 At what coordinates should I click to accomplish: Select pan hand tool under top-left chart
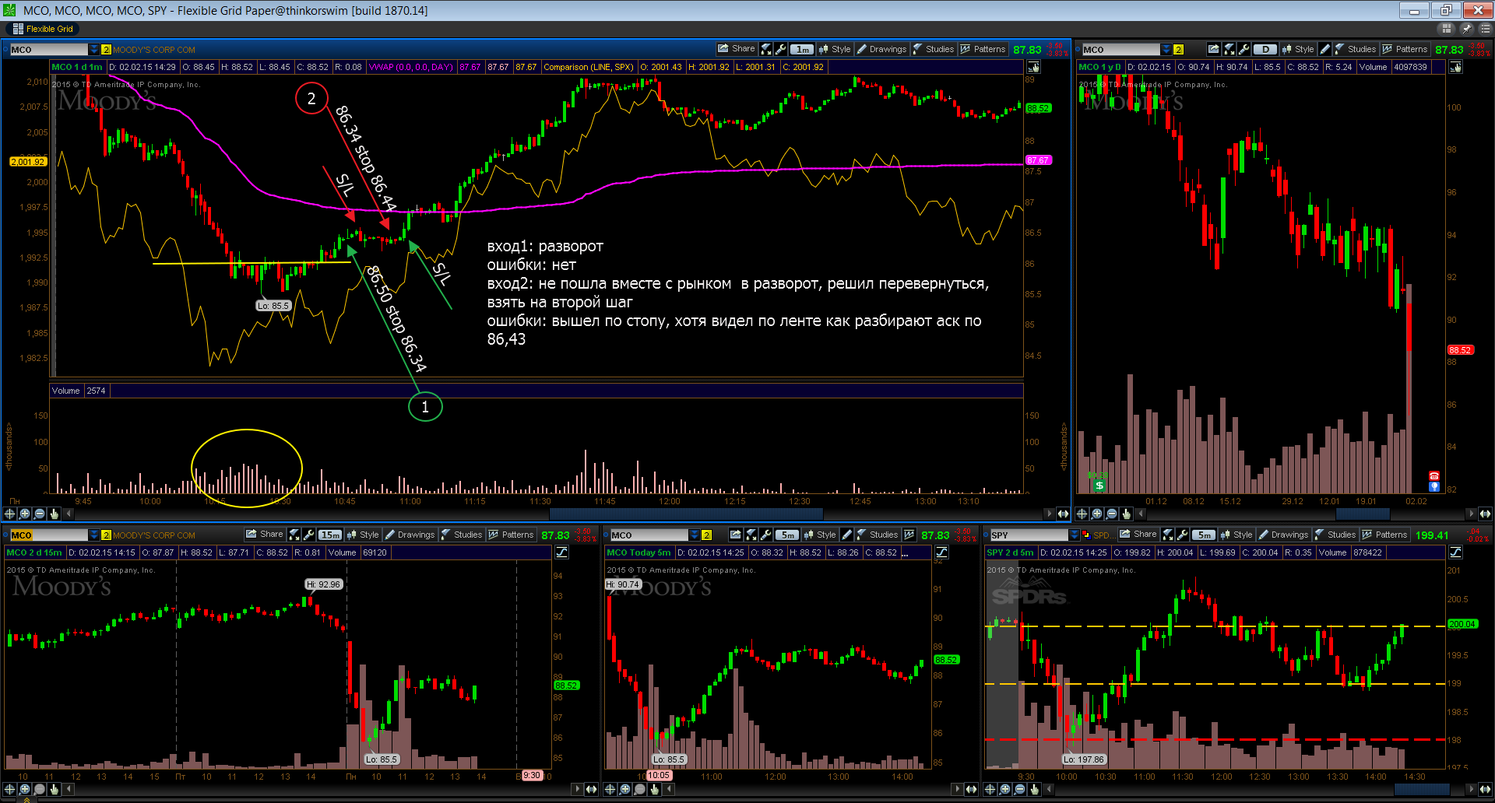pyautogui.click(x=54, y=514)
